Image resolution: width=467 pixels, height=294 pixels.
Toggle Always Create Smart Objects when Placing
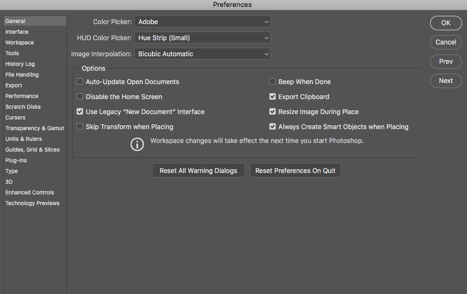point(272,127)
